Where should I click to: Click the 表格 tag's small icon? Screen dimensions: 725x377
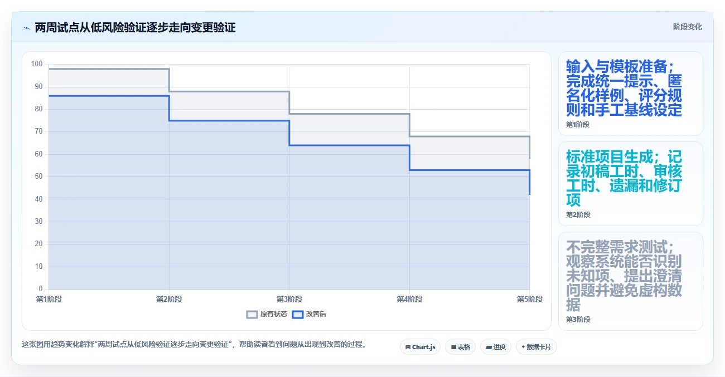[x=453, y=347]
